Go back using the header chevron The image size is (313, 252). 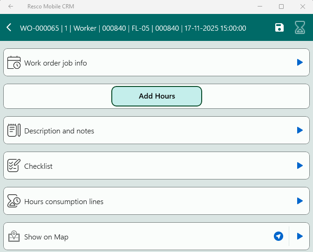9,28
